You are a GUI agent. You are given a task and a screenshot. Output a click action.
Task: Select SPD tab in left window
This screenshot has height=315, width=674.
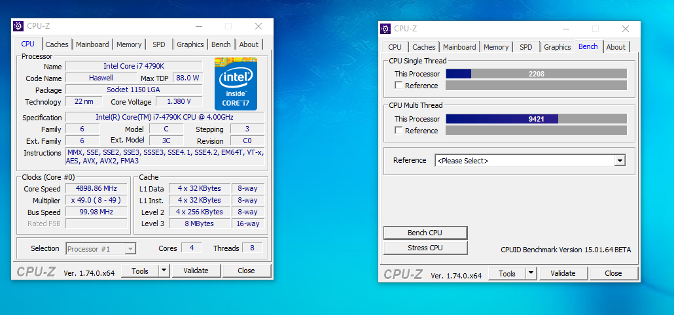[x=159, y=44]
